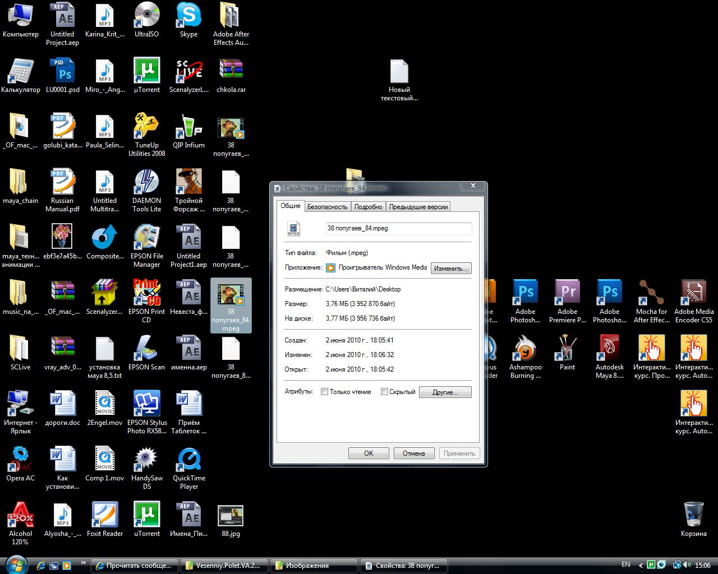Click the maya_chain folder

tap(20, 187)
